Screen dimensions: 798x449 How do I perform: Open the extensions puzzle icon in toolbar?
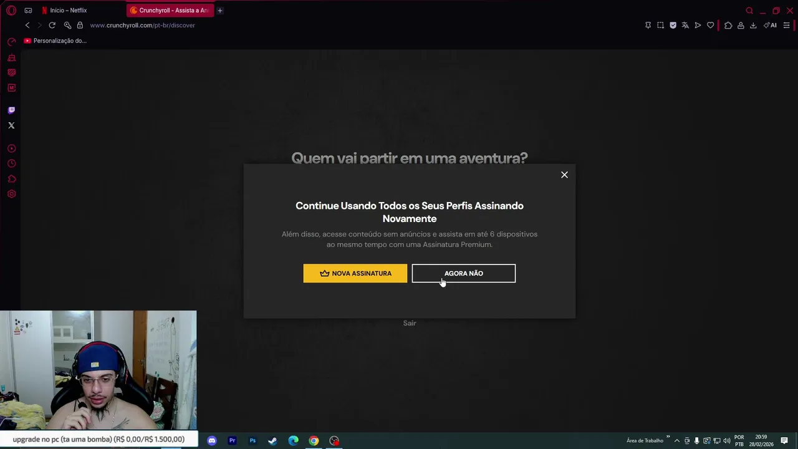pyautogui.click(x=728, y=25)
